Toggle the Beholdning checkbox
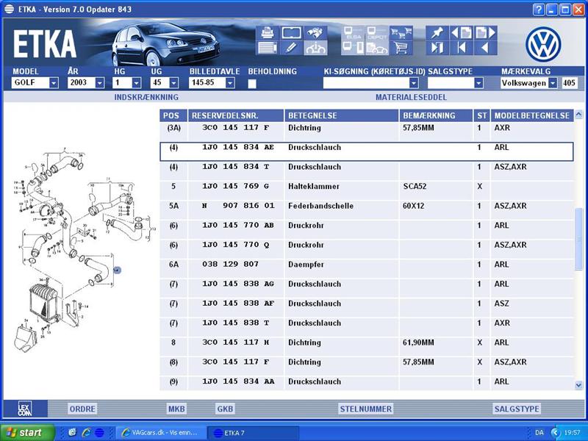The width and height of the screenshot is (588, 441). 252,84
